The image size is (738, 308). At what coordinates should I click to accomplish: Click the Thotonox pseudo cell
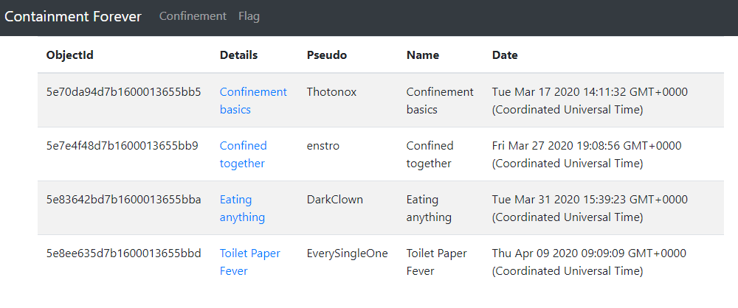point(331,92)
